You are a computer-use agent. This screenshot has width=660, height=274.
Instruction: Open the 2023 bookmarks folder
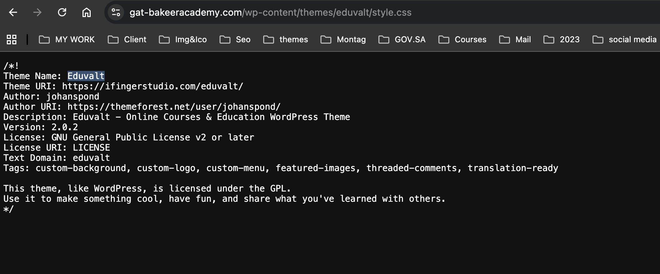point(561,40)
